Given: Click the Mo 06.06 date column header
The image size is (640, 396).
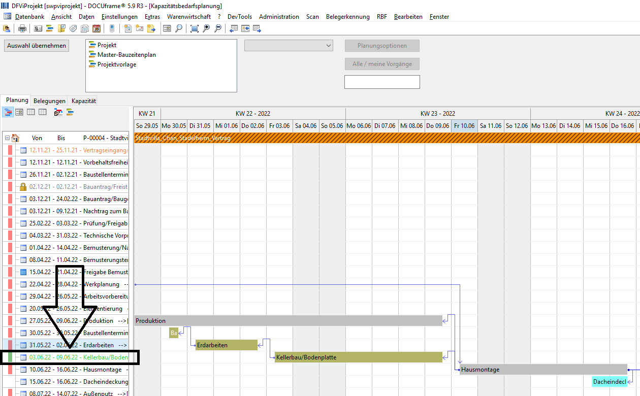Looking at the screenshot, I should coord(359,125).
